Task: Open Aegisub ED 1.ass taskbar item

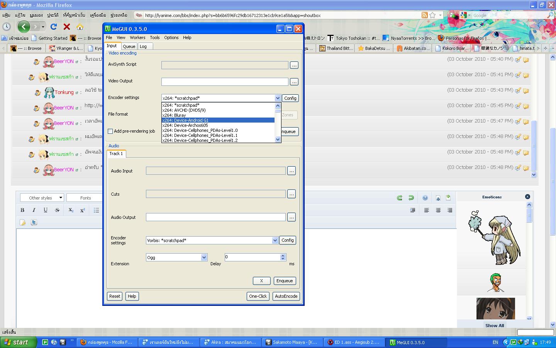Action: tap(354, 342)
